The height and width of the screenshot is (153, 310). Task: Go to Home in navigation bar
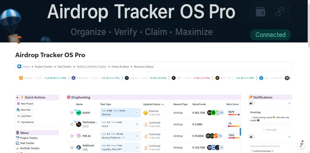click(26, 67)
